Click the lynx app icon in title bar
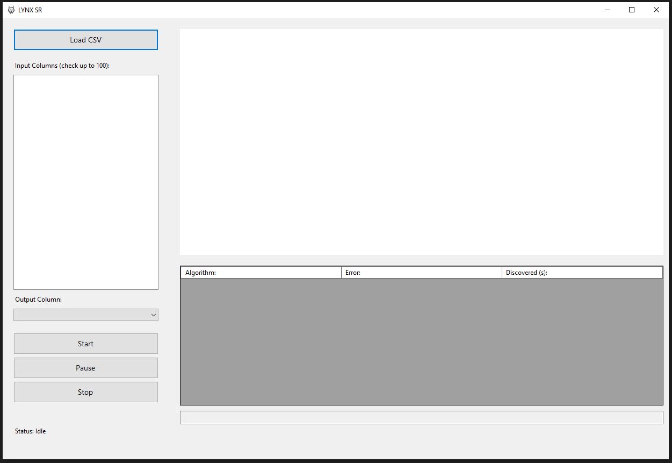This screenshot has width=672, height=463. pos(11,10)
